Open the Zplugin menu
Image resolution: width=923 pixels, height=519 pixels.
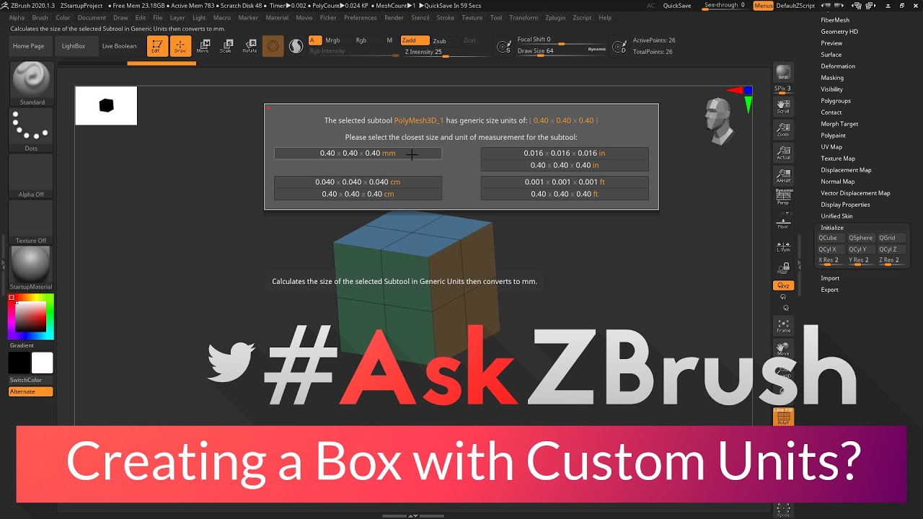(x=555, y=17)
